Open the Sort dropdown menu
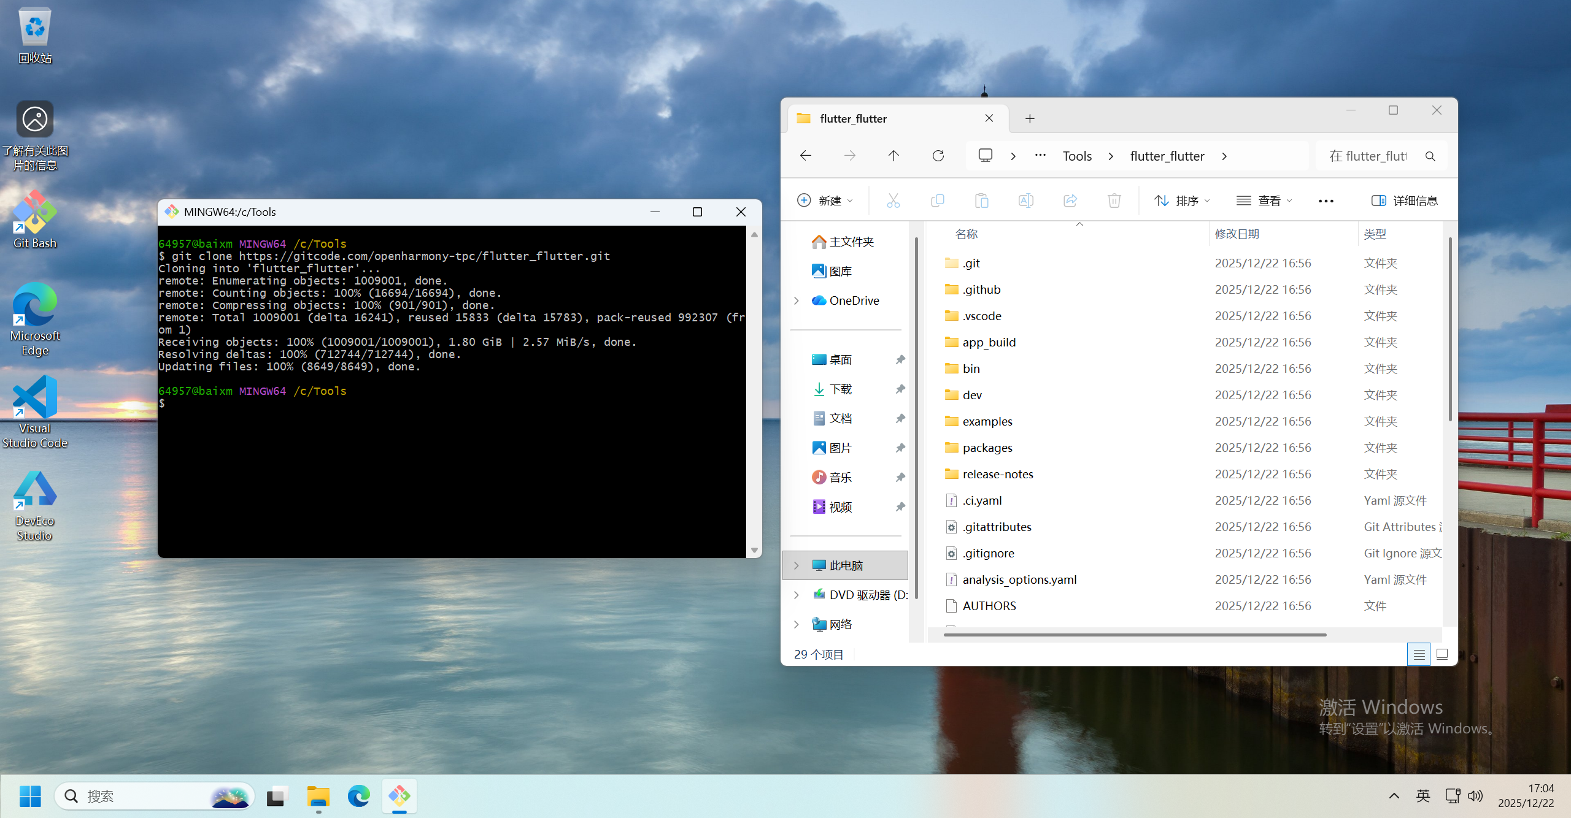 [1182, 201]
